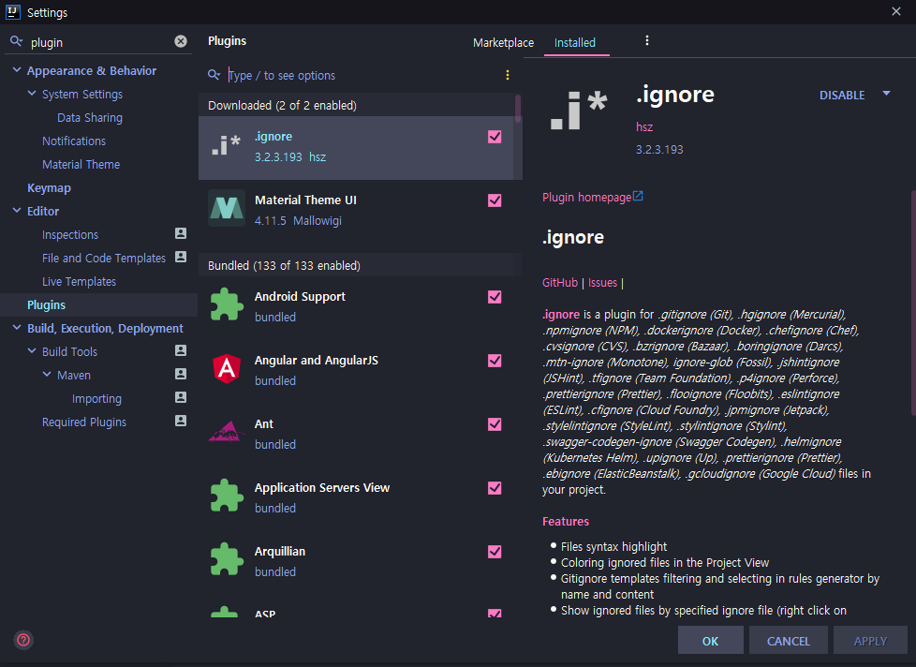Click project icon beside Required Plugins
This screenshot has height=667, width=916.
coord(181,421)
